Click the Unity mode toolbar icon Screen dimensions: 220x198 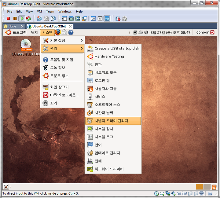coord(85,18)
